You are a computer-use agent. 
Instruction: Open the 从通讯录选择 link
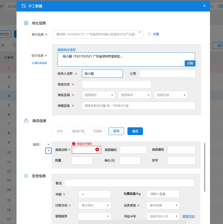pos(39,63)
